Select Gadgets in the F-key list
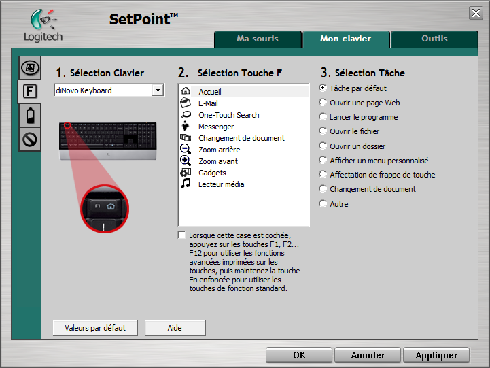This screenshot has width=490, height=368. pyautogui.click(x=243, y=173)
